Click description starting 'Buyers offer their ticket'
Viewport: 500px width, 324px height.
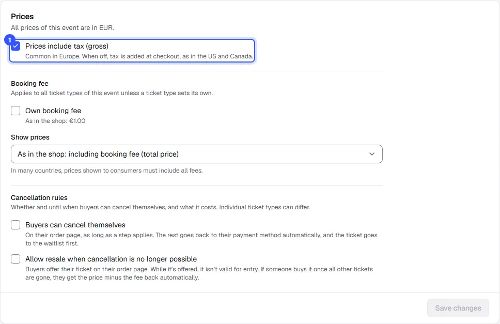click(x=199, y=273)
